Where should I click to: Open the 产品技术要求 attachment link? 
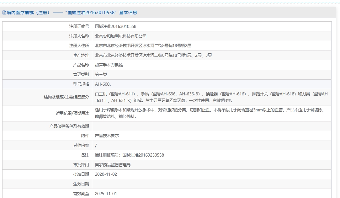pos(107,136)
